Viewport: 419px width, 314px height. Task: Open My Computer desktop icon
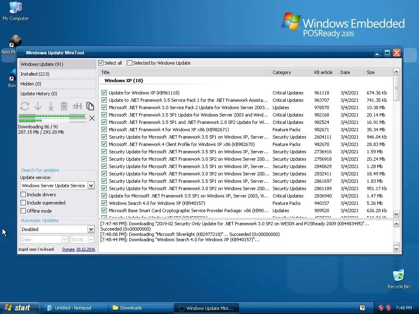(x=16, y=11)
